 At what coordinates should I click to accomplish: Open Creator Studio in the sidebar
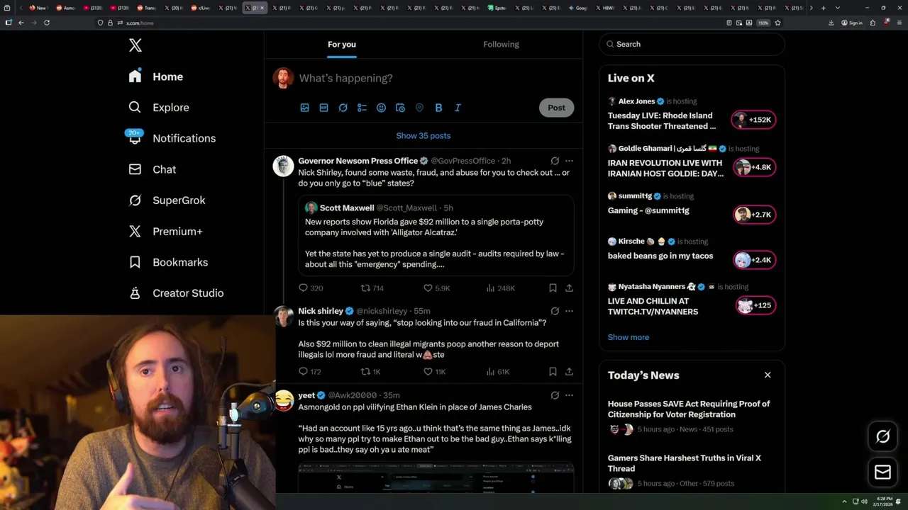pos(176,293)
